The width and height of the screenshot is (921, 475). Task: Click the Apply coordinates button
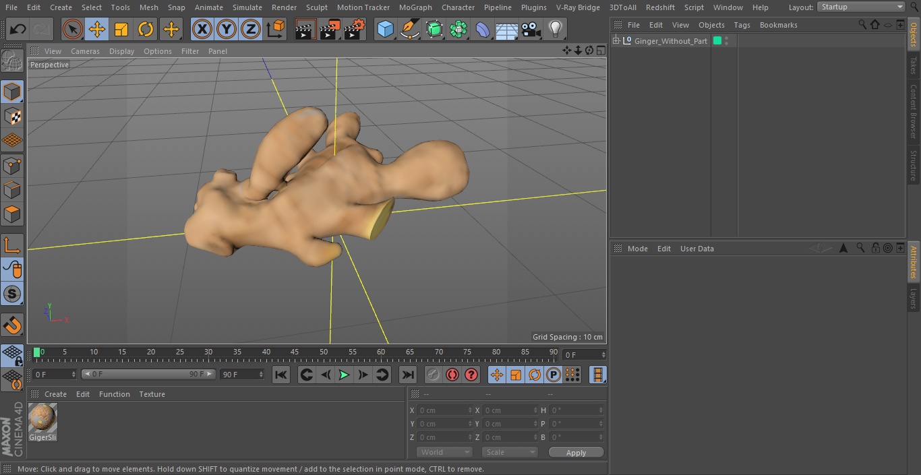click(576, 452)
